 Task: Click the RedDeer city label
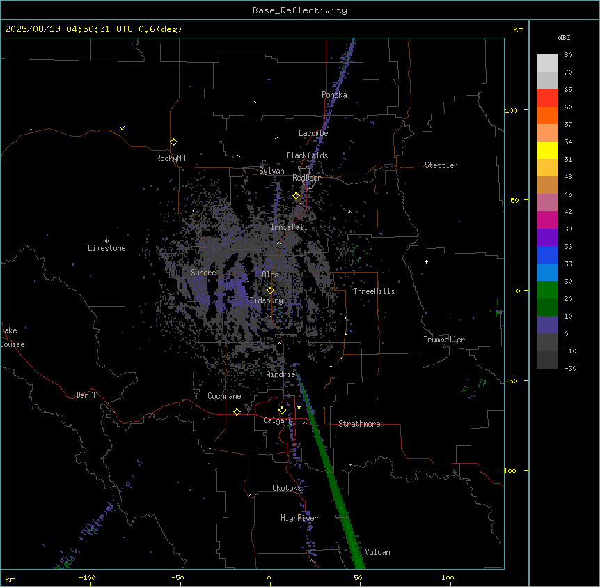click(306, 178)
